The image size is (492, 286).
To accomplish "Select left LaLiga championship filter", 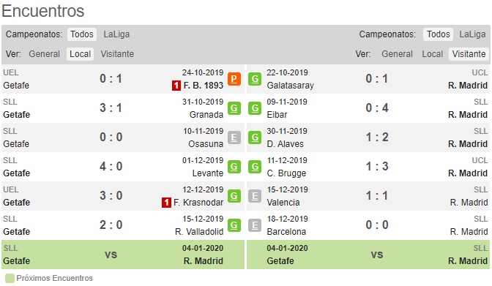I will click(116, 34).
